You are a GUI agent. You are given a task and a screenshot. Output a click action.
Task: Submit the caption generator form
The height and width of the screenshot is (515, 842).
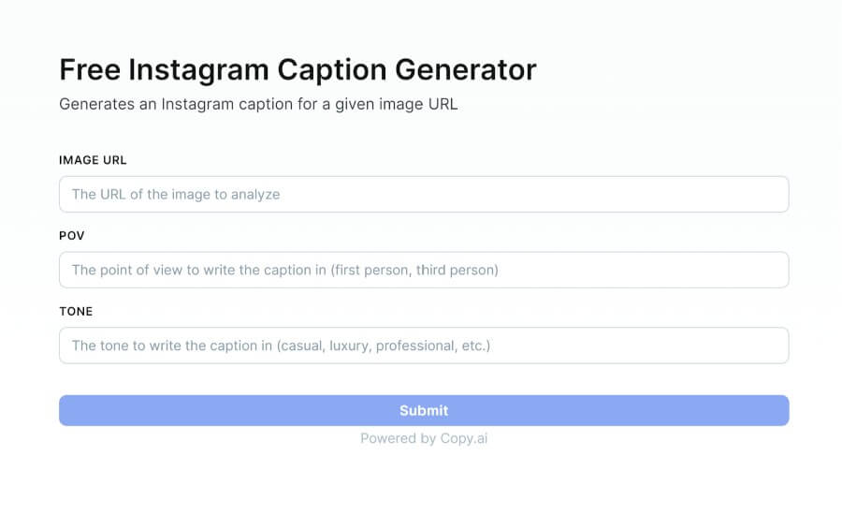pyautogui.click(x=424, y=410)
